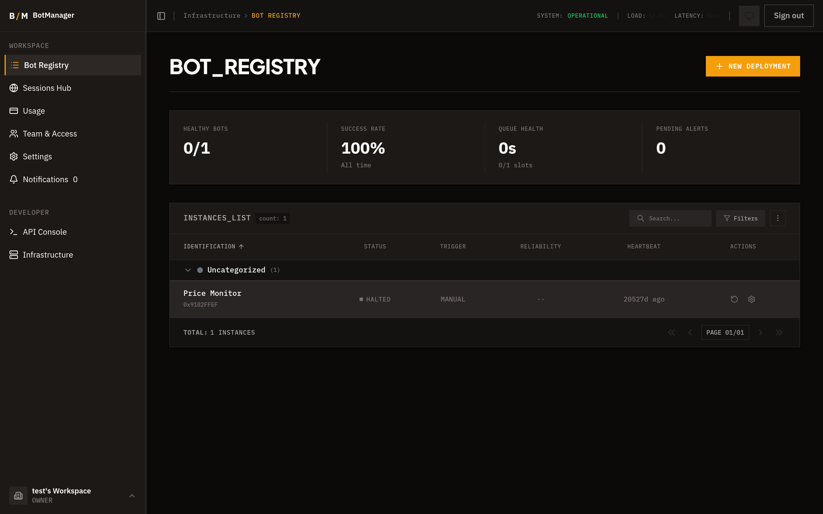The height and width of the screenshot is (514, 823).
Task: Open Price Monitor settings via the gear icon
Action: [x=752, y=299]
